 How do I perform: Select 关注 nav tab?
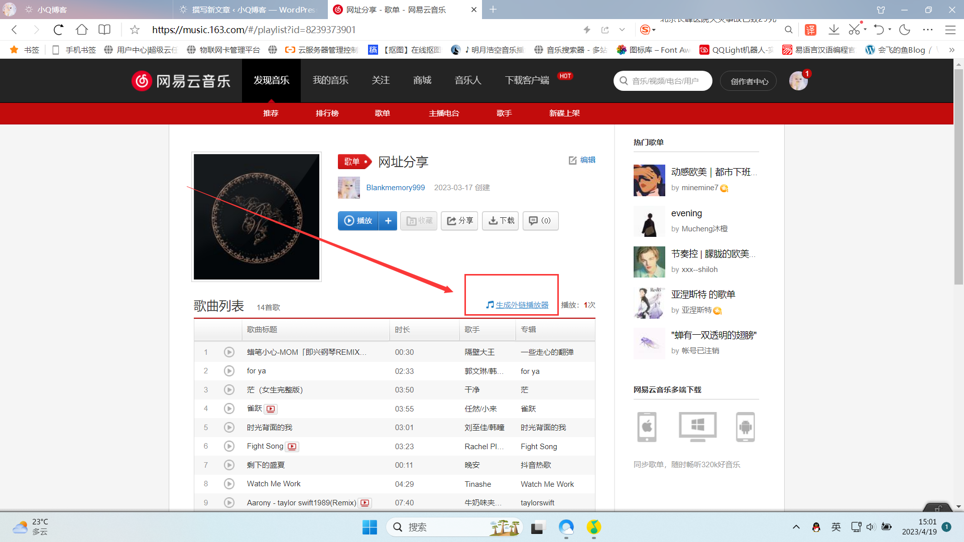tap(381, 81)
